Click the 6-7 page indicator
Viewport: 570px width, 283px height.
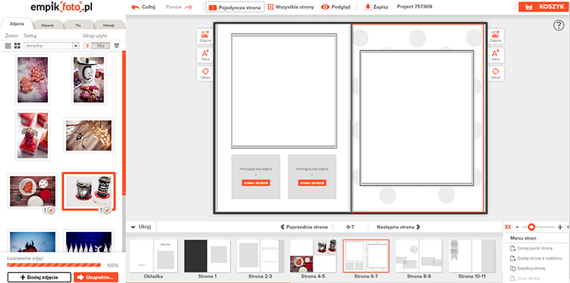pyautogui.click(x=350, y=227)
